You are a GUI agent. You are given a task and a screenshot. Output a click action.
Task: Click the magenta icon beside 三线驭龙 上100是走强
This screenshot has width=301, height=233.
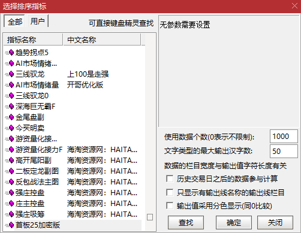11,74
